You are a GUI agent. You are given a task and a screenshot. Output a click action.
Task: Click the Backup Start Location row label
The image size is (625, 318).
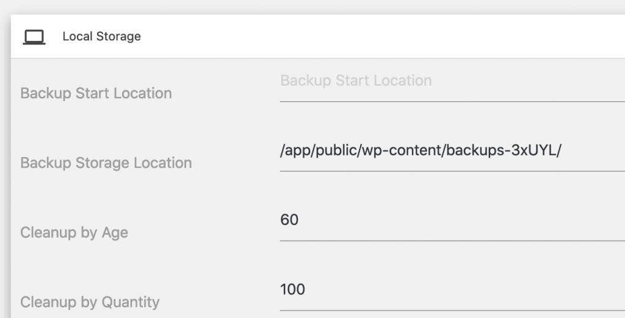point(96,93)
